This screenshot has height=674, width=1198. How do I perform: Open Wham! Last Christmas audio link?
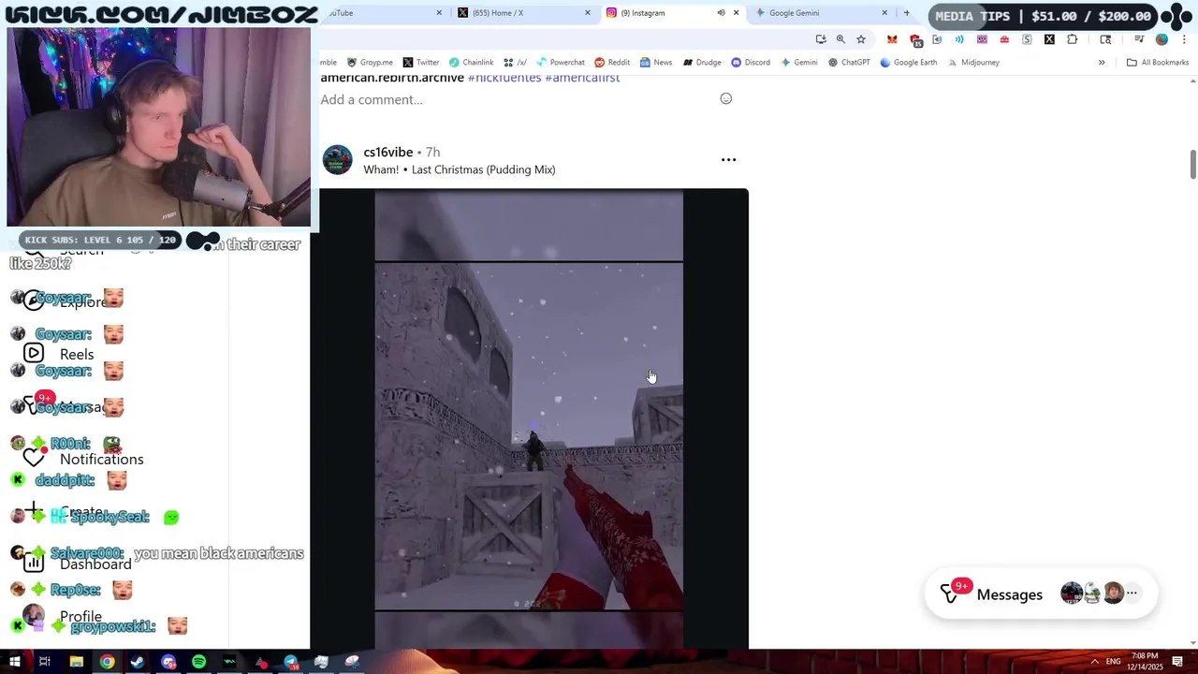(x=460, y=169)
